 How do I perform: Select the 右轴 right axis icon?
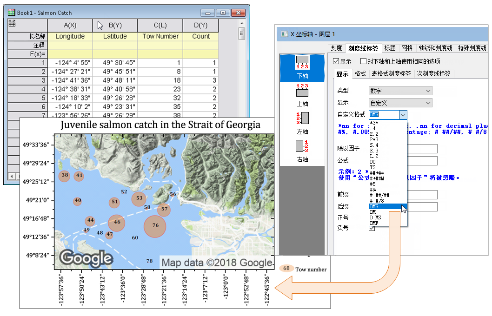click(302, 151)
